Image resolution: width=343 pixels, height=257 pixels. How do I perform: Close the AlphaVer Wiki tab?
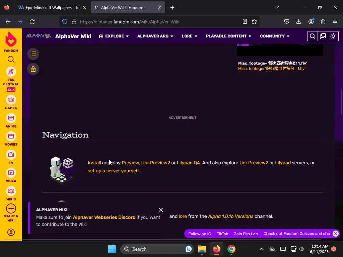pyautogui.click(x=160, y=7)
